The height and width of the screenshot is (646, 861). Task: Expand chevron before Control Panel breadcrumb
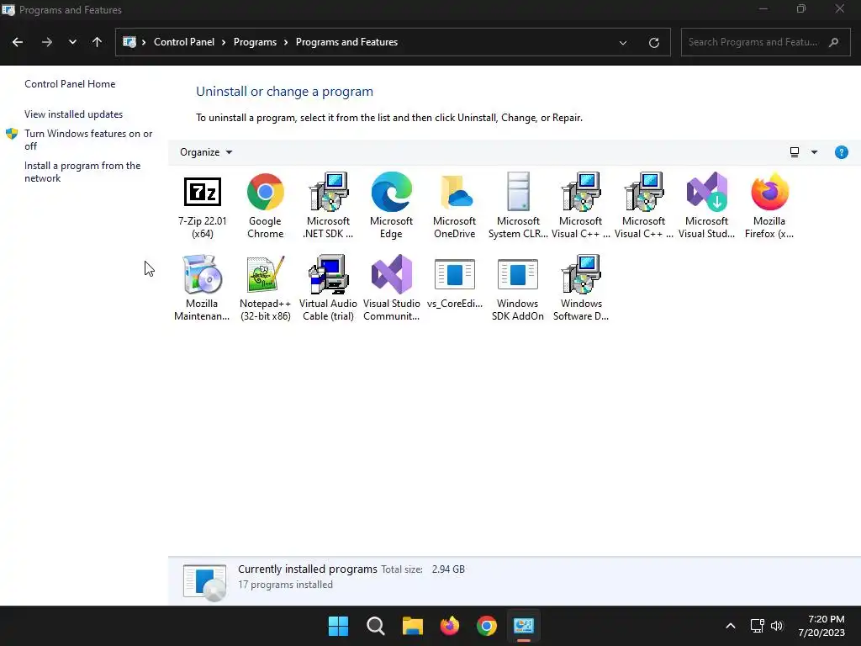[x=144, y=42]
